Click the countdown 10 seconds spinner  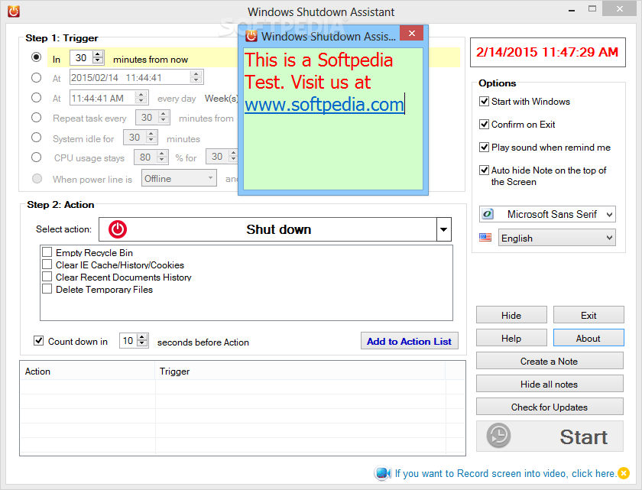click(142, 340)
